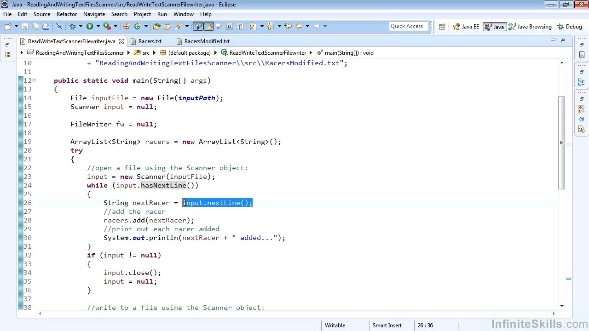
Task: Click the Open Perspective icon
Action: tap(442, 27)
